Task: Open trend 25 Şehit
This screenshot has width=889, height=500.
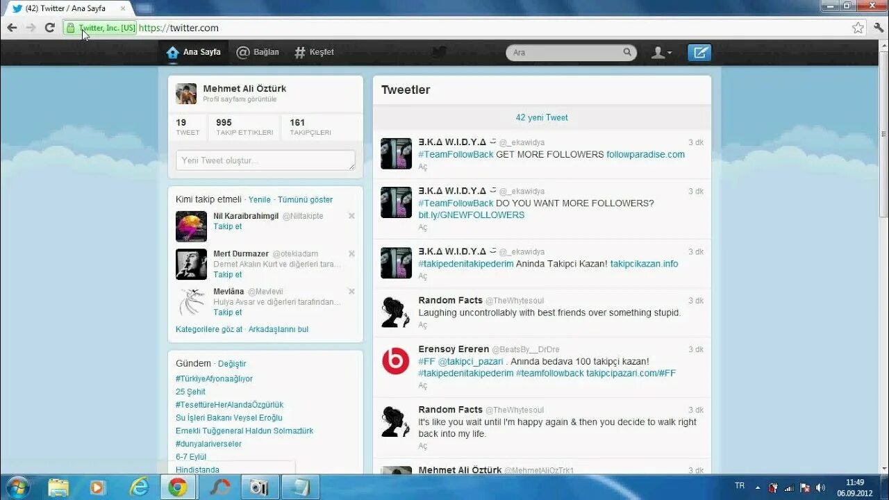Action: 190,392
